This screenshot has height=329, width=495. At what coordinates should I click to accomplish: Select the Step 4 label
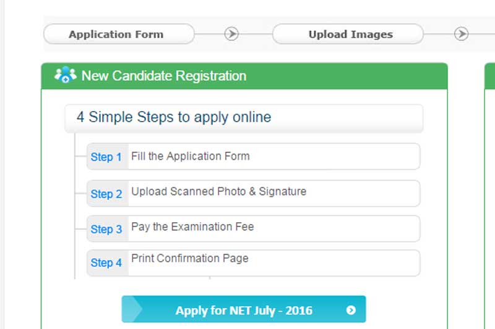click(x=106, y=263)
